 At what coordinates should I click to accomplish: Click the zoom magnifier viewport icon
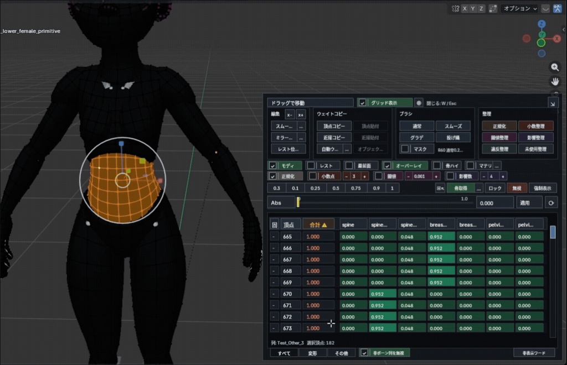tap(555, 67)
